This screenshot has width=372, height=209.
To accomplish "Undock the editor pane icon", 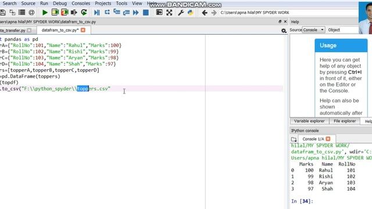I will (x=280, y=21).
